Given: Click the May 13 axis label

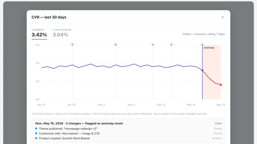Looking at the screenshot, I should pos(161,105).
